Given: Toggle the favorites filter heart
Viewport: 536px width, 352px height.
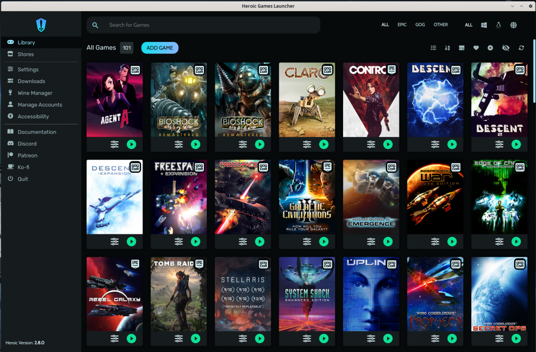Looking at the screenshot, I should click(x=476, y=47).
